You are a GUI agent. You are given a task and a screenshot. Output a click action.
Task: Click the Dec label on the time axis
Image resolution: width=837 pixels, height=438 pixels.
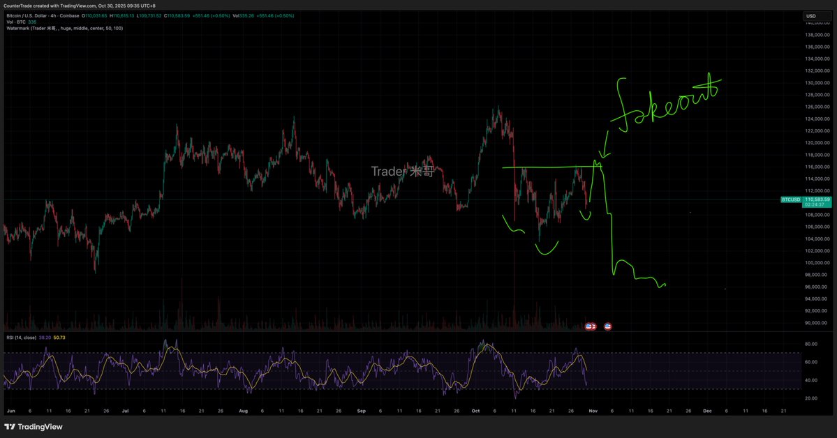tap(706, 411)
